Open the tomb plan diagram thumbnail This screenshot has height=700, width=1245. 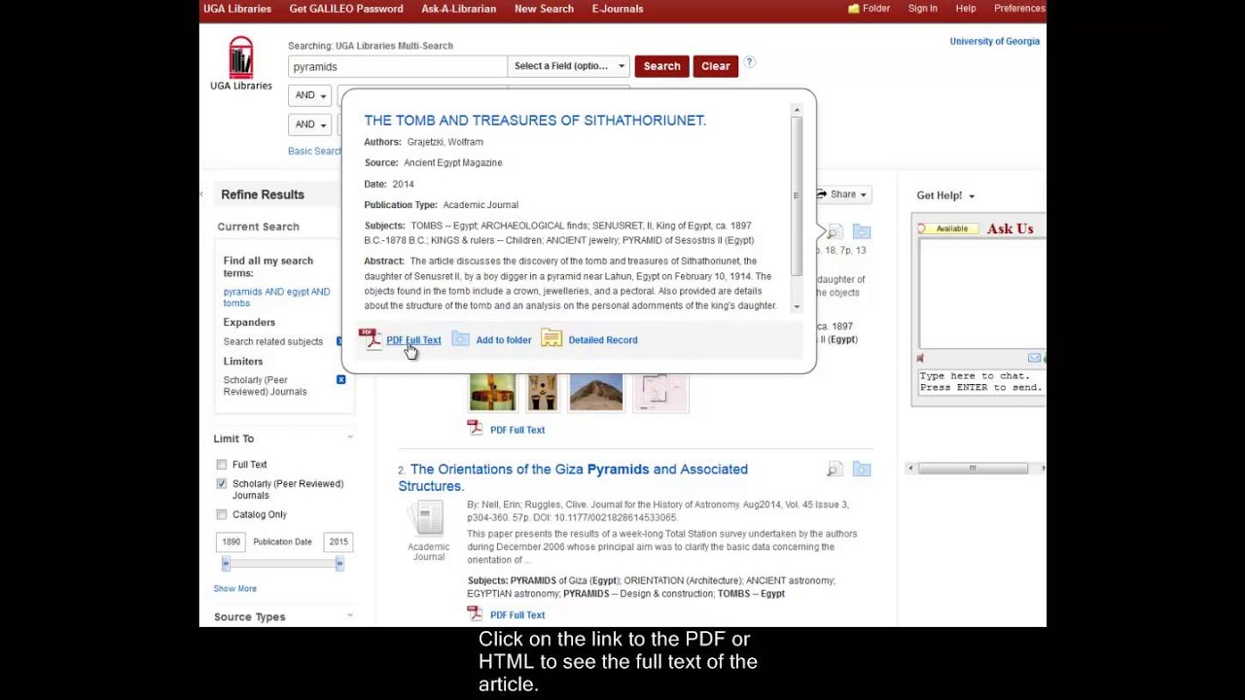pos(660,392)
